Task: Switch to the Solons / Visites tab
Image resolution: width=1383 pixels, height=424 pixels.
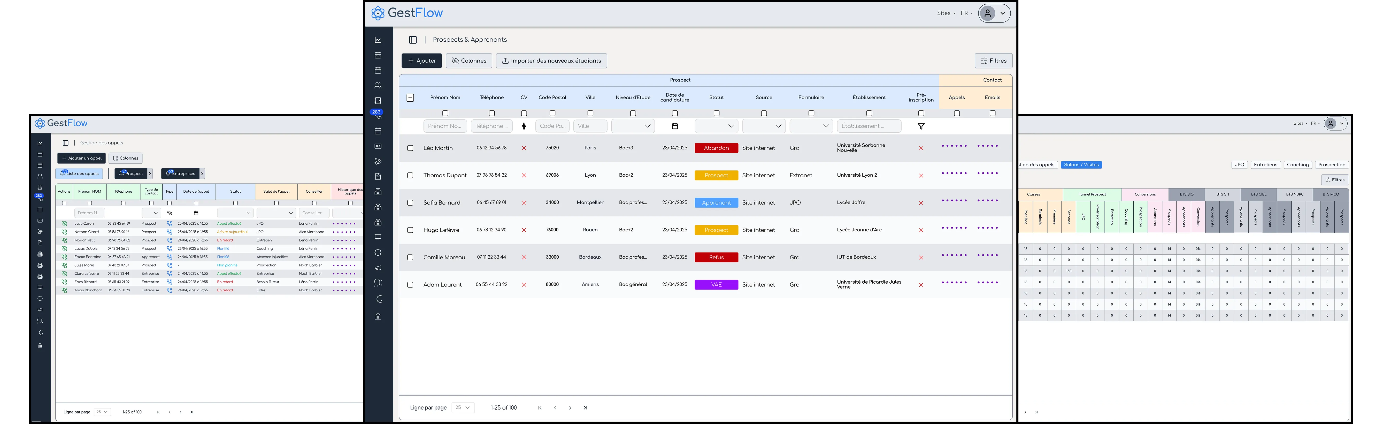Action: tap(1081, 165)
